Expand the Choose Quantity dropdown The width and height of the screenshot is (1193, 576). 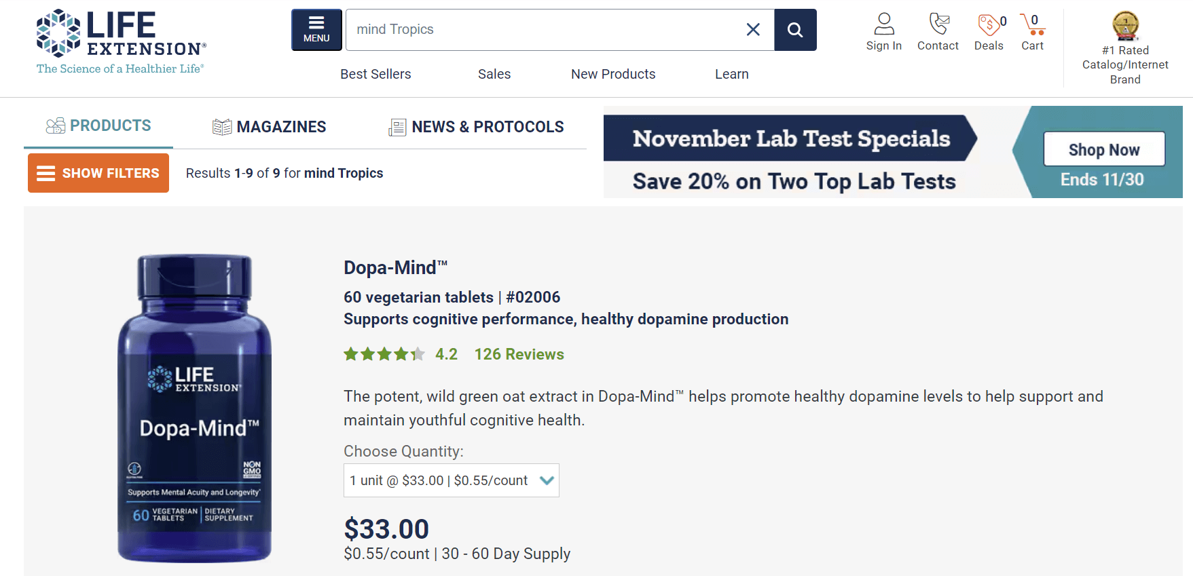click(x=452, y=480)
